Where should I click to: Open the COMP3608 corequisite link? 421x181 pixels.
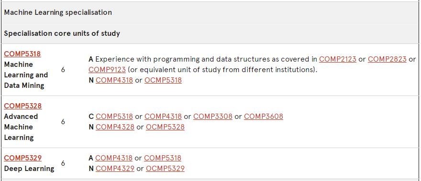[264, 117]
